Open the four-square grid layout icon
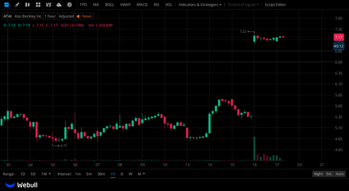 point(38,5)
